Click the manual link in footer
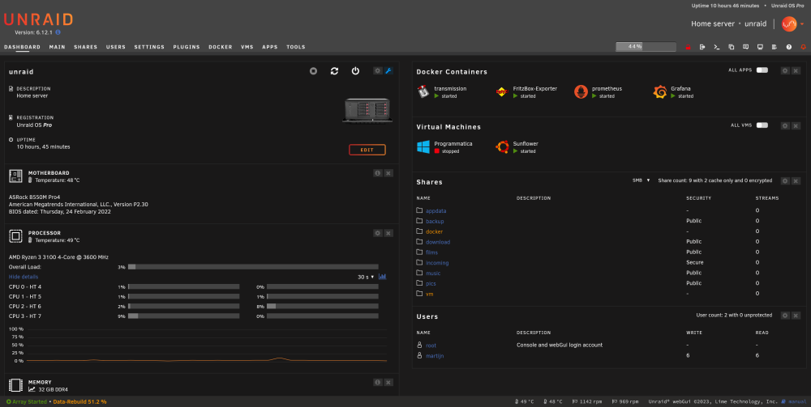811x407 pixels. [x=797, y=402]
